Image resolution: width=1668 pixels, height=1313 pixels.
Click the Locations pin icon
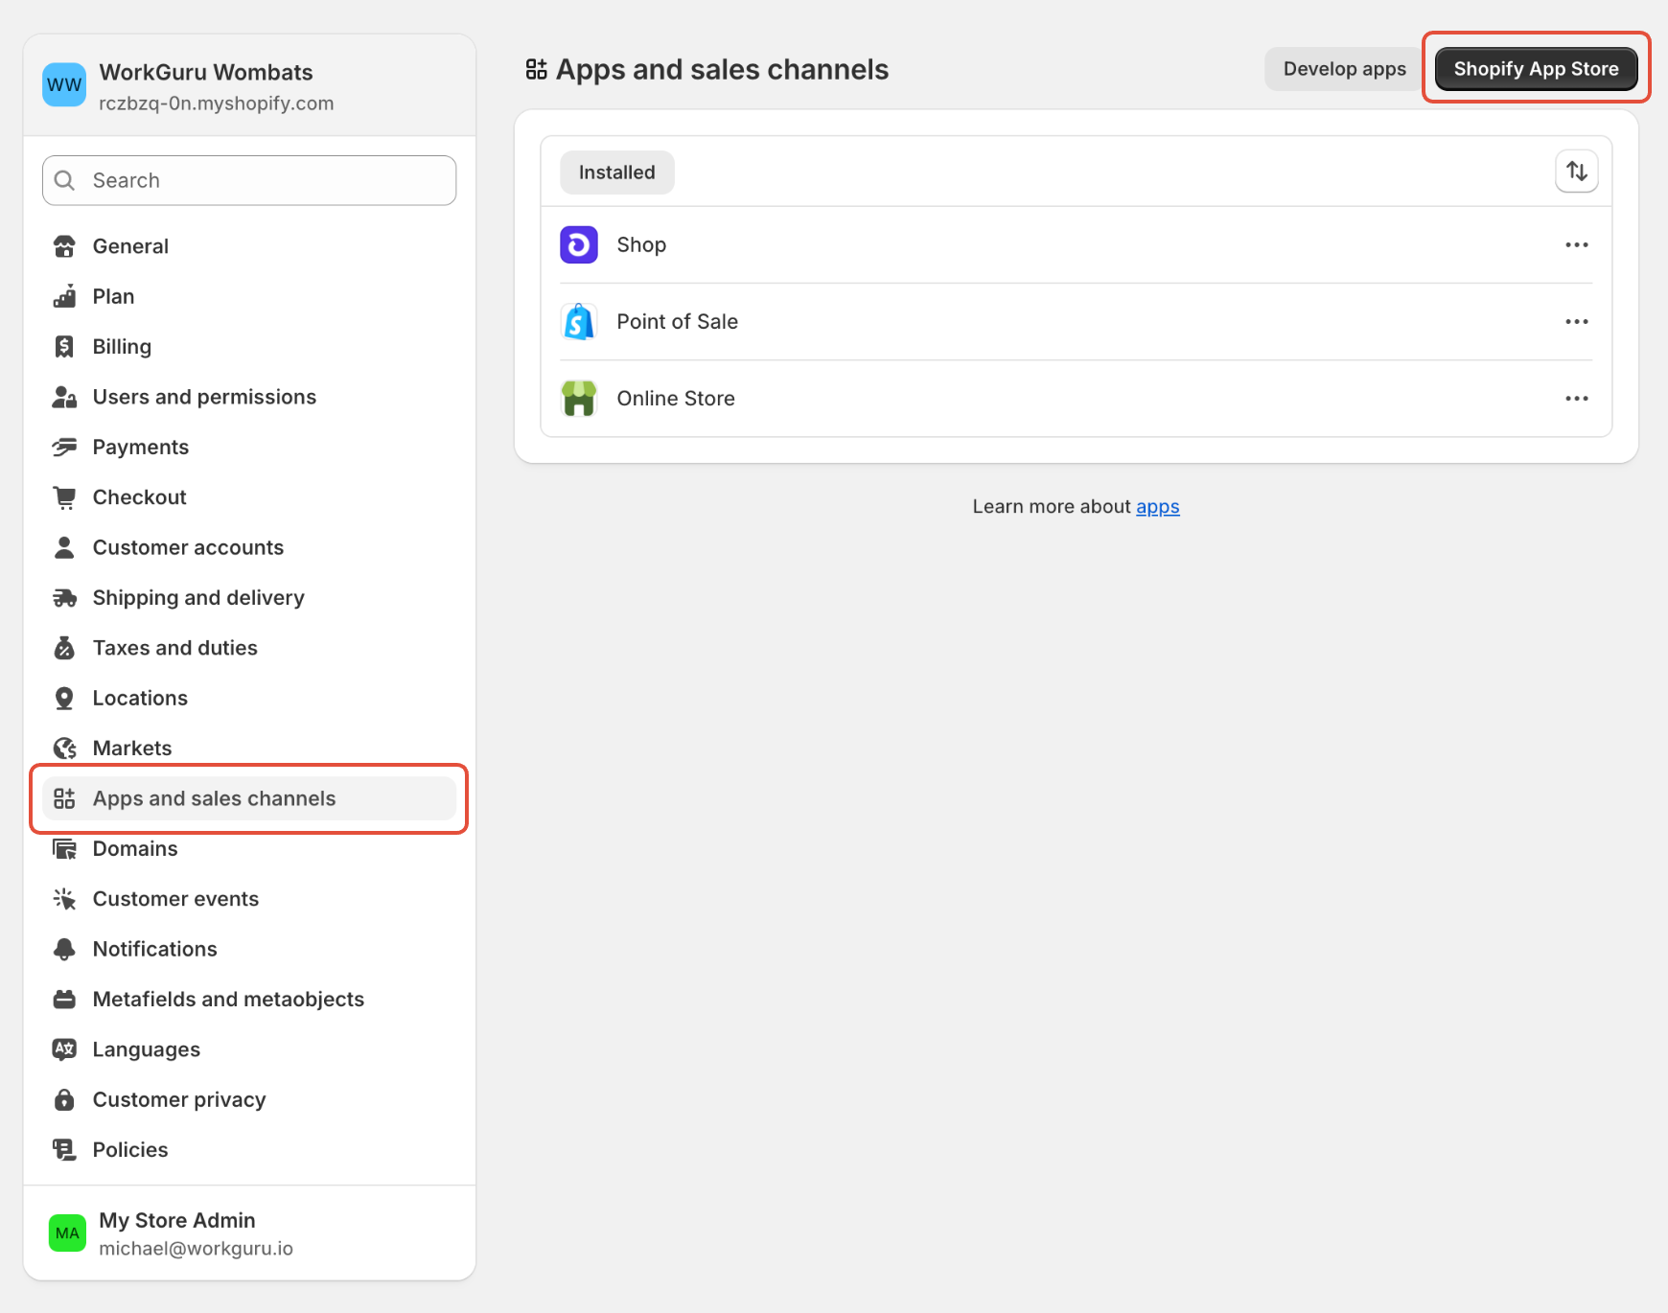[x=64, y=699]
